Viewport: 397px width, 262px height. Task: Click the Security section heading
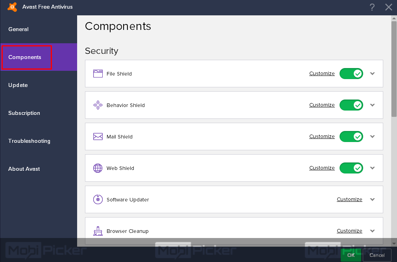[x=102, y=51]
